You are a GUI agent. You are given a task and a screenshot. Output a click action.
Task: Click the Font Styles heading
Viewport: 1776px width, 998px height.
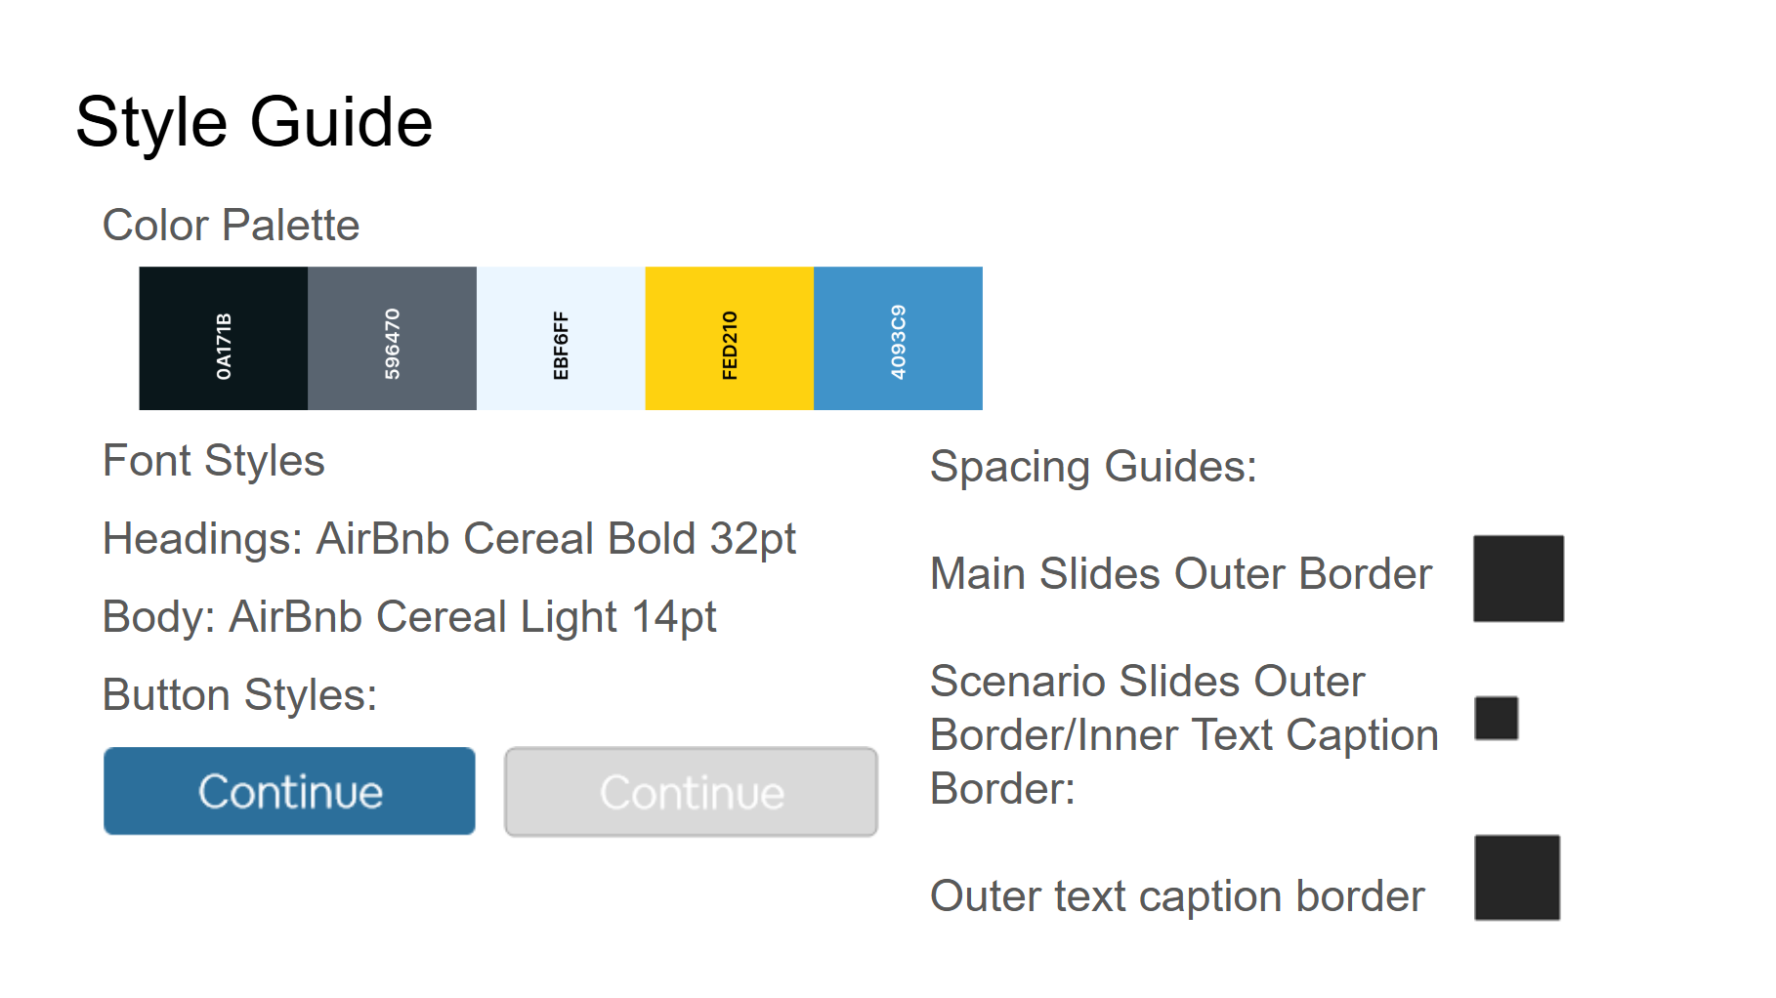click(213, 461)
